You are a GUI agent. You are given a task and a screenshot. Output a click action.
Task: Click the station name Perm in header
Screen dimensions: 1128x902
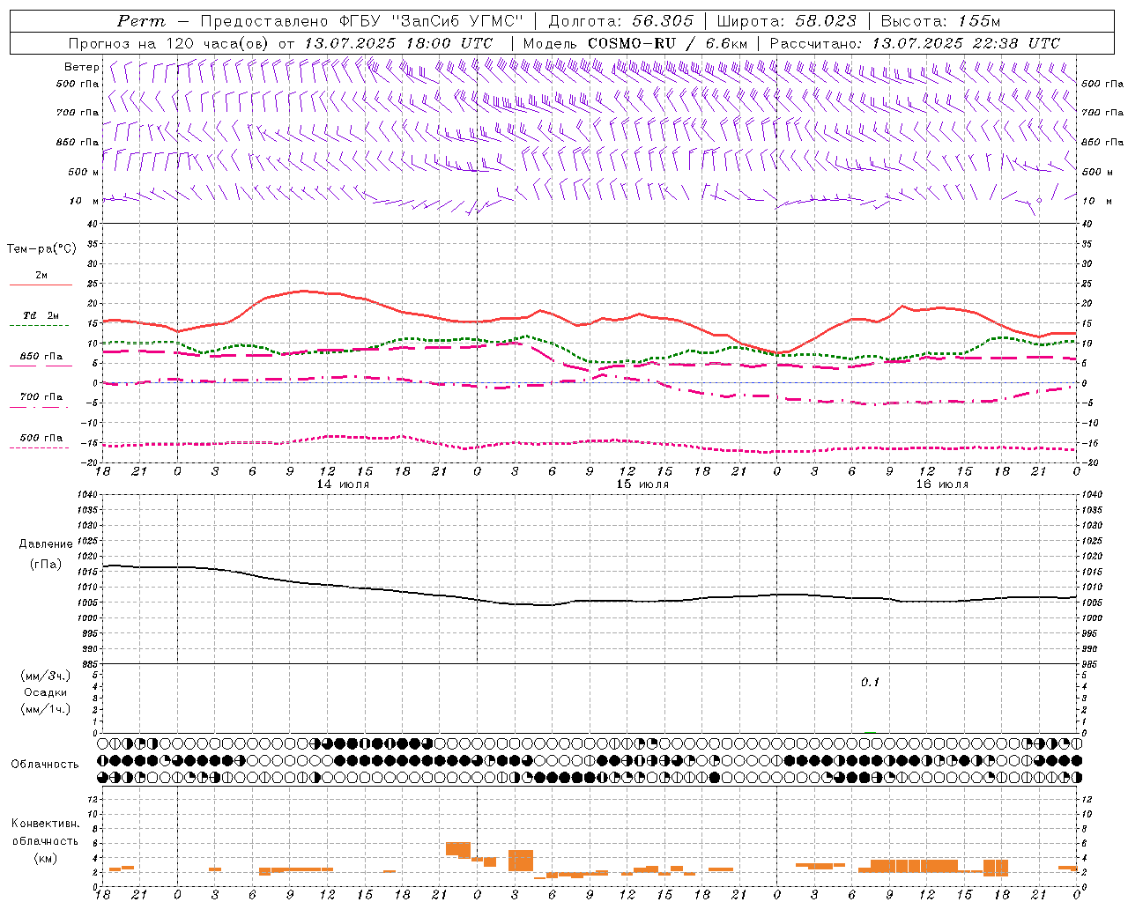(141, 21)
